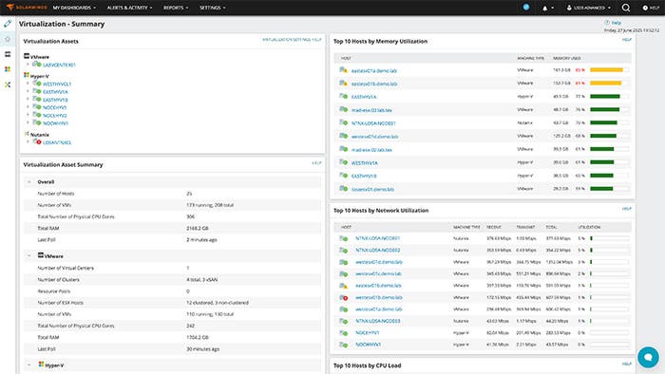Select the home summary icon in the sidebar
This screenshot has width=665, height=374.
8,39
